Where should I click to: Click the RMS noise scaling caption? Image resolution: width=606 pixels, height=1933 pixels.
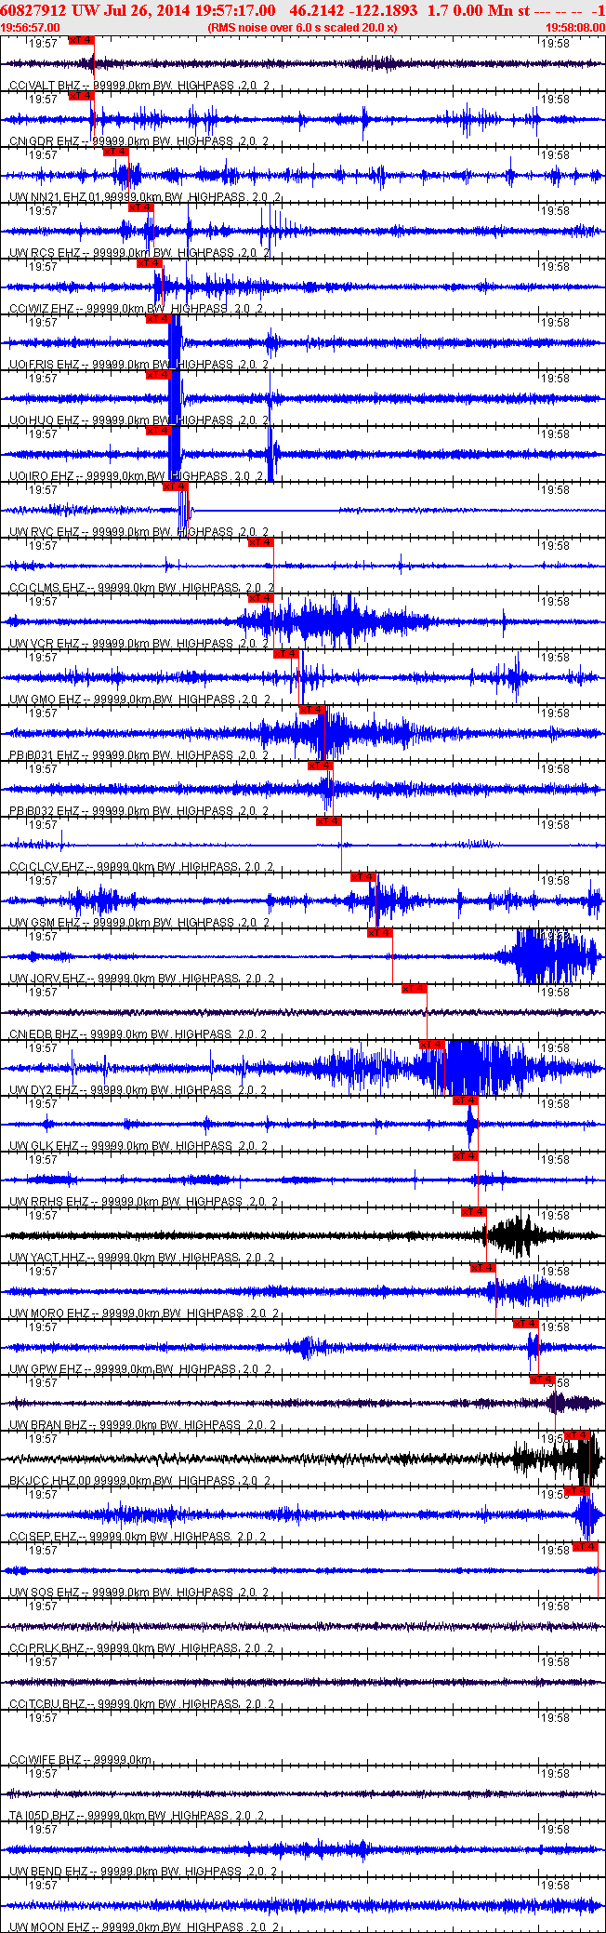[x=302, y=28]
